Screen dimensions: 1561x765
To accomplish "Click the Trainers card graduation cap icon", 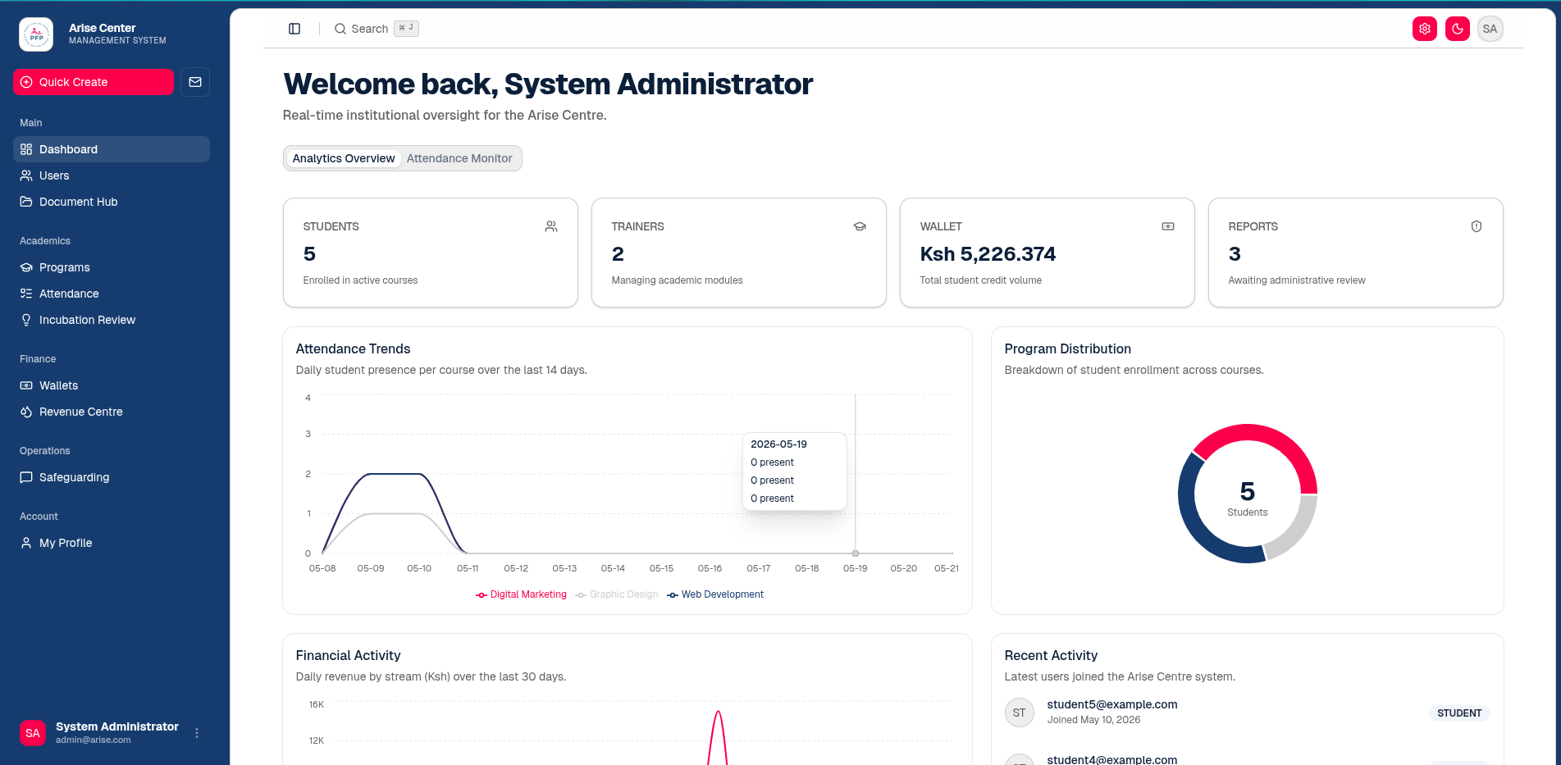I will 860,226.
